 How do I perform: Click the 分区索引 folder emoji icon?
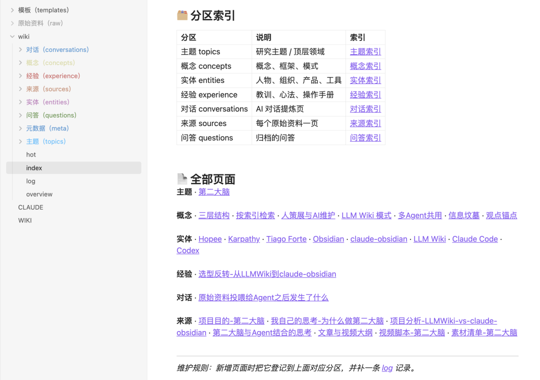coord(182,15)
